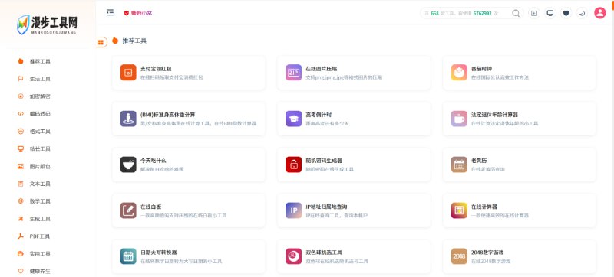Viewport: 614px width, 277px height.
Task: Select 编码转码 in the sidebar
Action: [x=40, y=114]
